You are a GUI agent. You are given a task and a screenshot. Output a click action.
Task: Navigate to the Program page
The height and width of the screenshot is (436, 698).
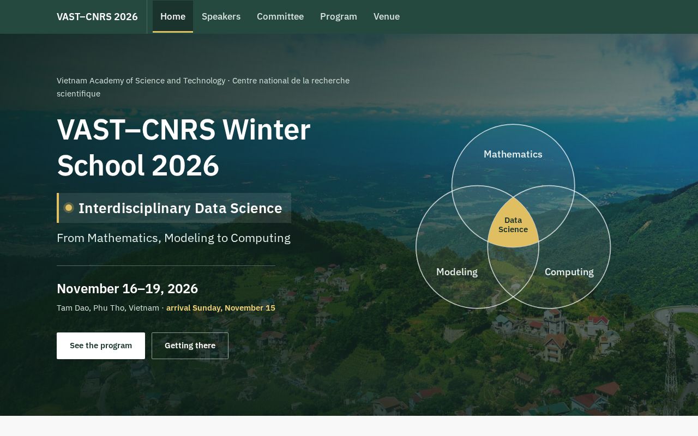[x=339, y=16]
